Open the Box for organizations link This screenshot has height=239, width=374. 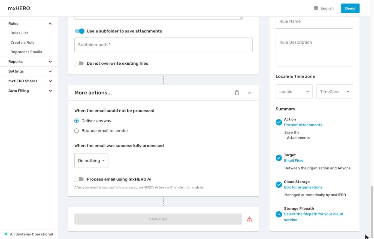click(x=303, y=187)
